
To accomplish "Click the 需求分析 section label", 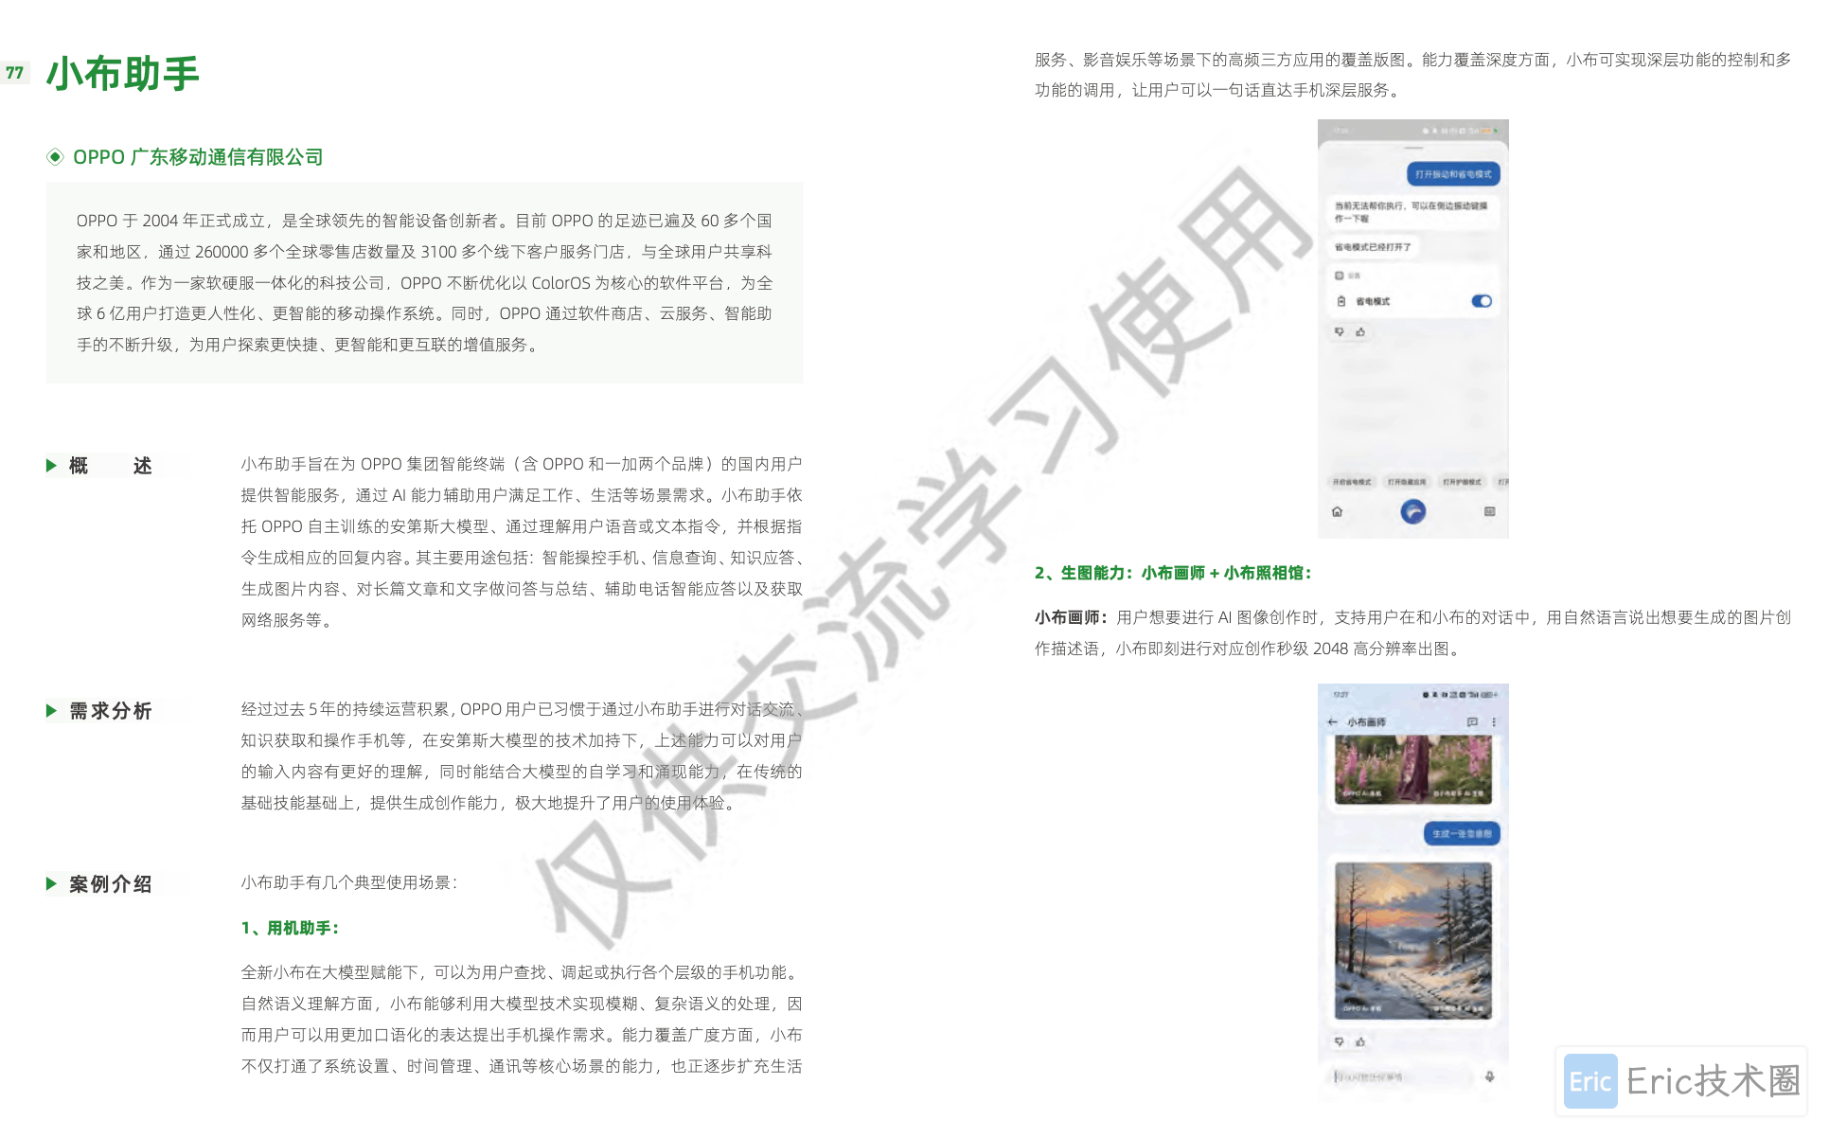I will [111, 710].
